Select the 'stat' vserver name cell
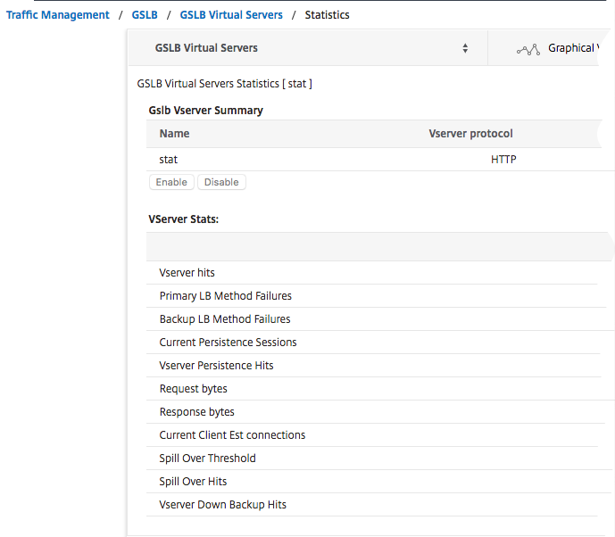The height and width of the screenshot is (537, 615). coord(169,160)
